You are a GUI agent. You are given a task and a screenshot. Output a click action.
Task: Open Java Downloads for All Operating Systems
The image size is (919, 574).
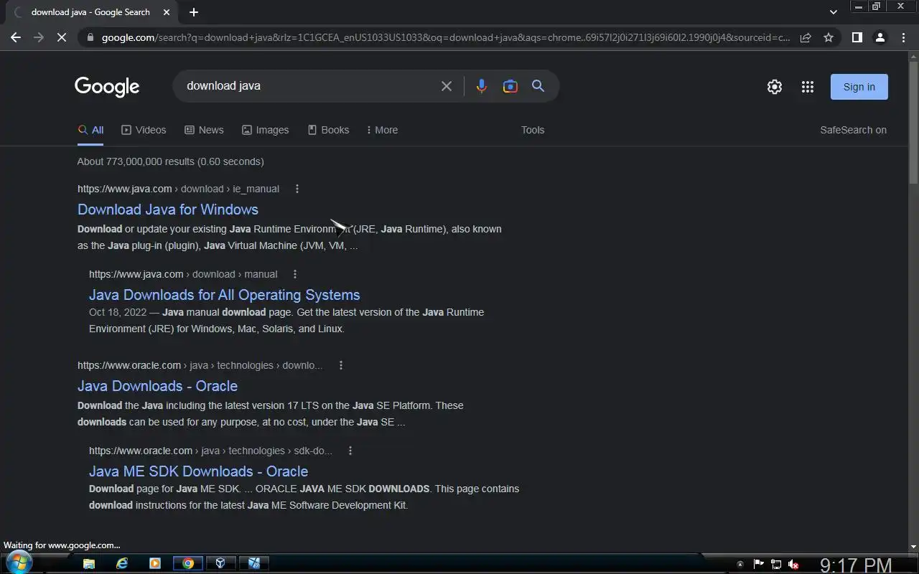click(225, 295)
